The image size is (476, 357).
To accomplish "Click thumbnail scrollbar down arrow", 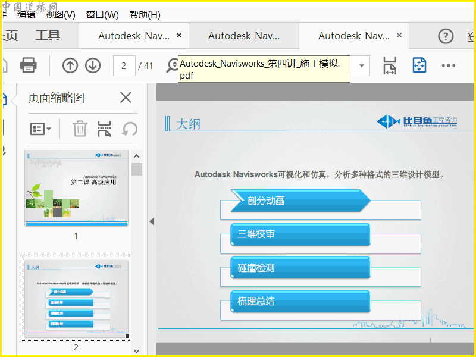I will pos(137,351).
